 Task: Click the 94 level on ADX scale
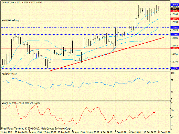pyautogui.click(x=172, y=103)
